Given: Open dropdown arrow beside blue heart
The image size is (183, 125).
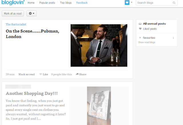Looking at the screenshot, I should (132, 2).
